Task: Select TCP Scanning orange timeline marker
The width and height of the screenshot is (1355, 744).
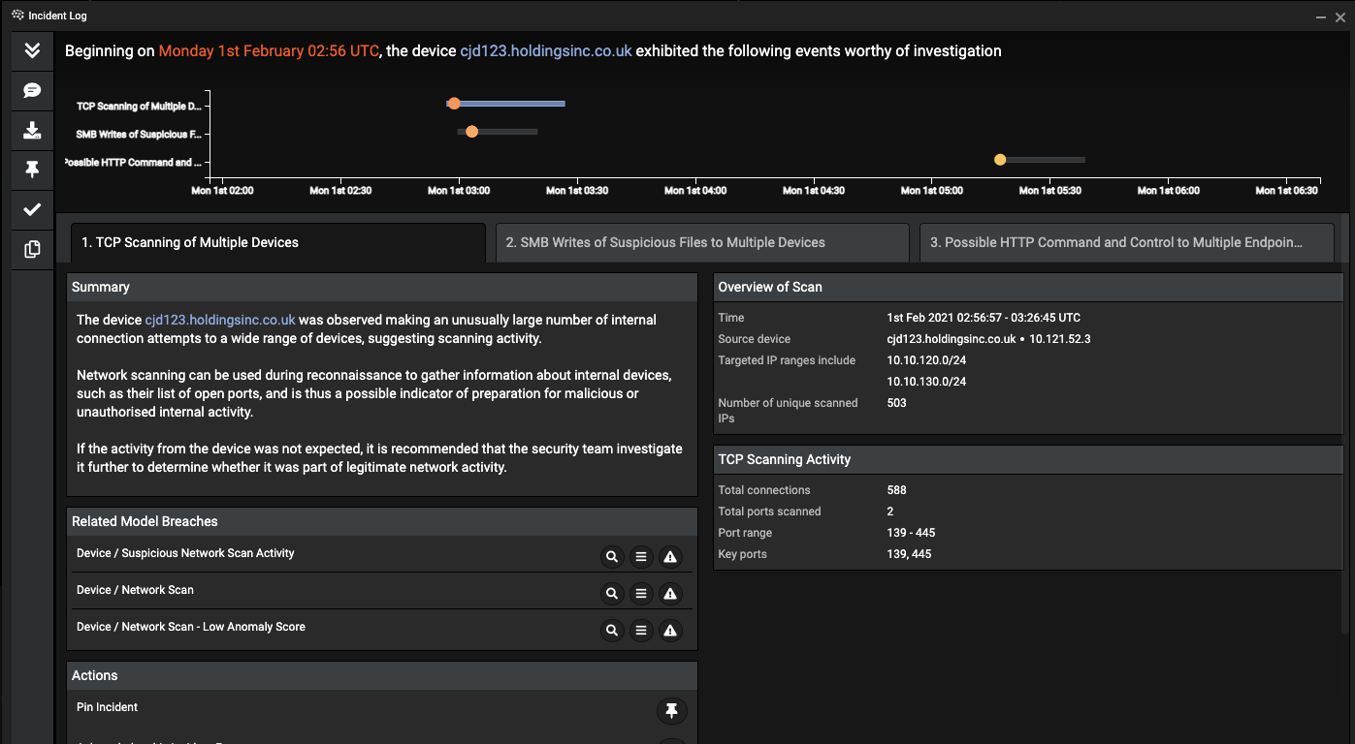Action: point(454,103)
